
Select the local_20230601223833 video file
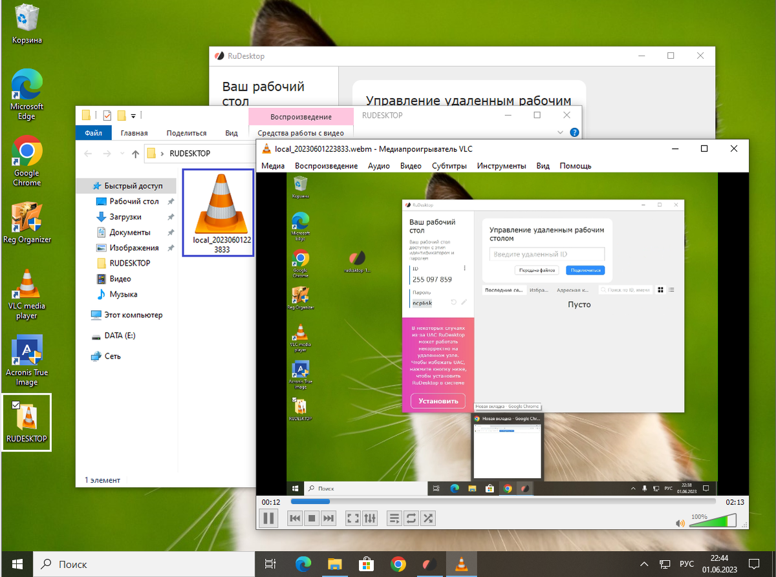(x=218, y=212)
